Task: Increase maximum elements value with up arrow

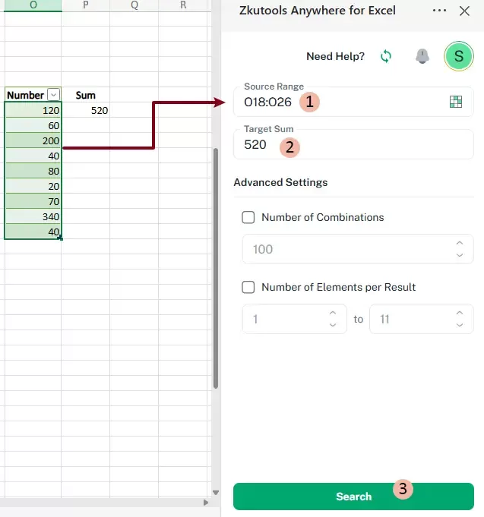Action: click(x=460, y=313)
